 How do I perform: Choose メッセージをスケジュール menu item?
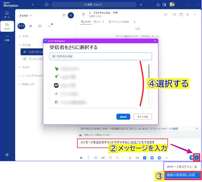point(182,167)
